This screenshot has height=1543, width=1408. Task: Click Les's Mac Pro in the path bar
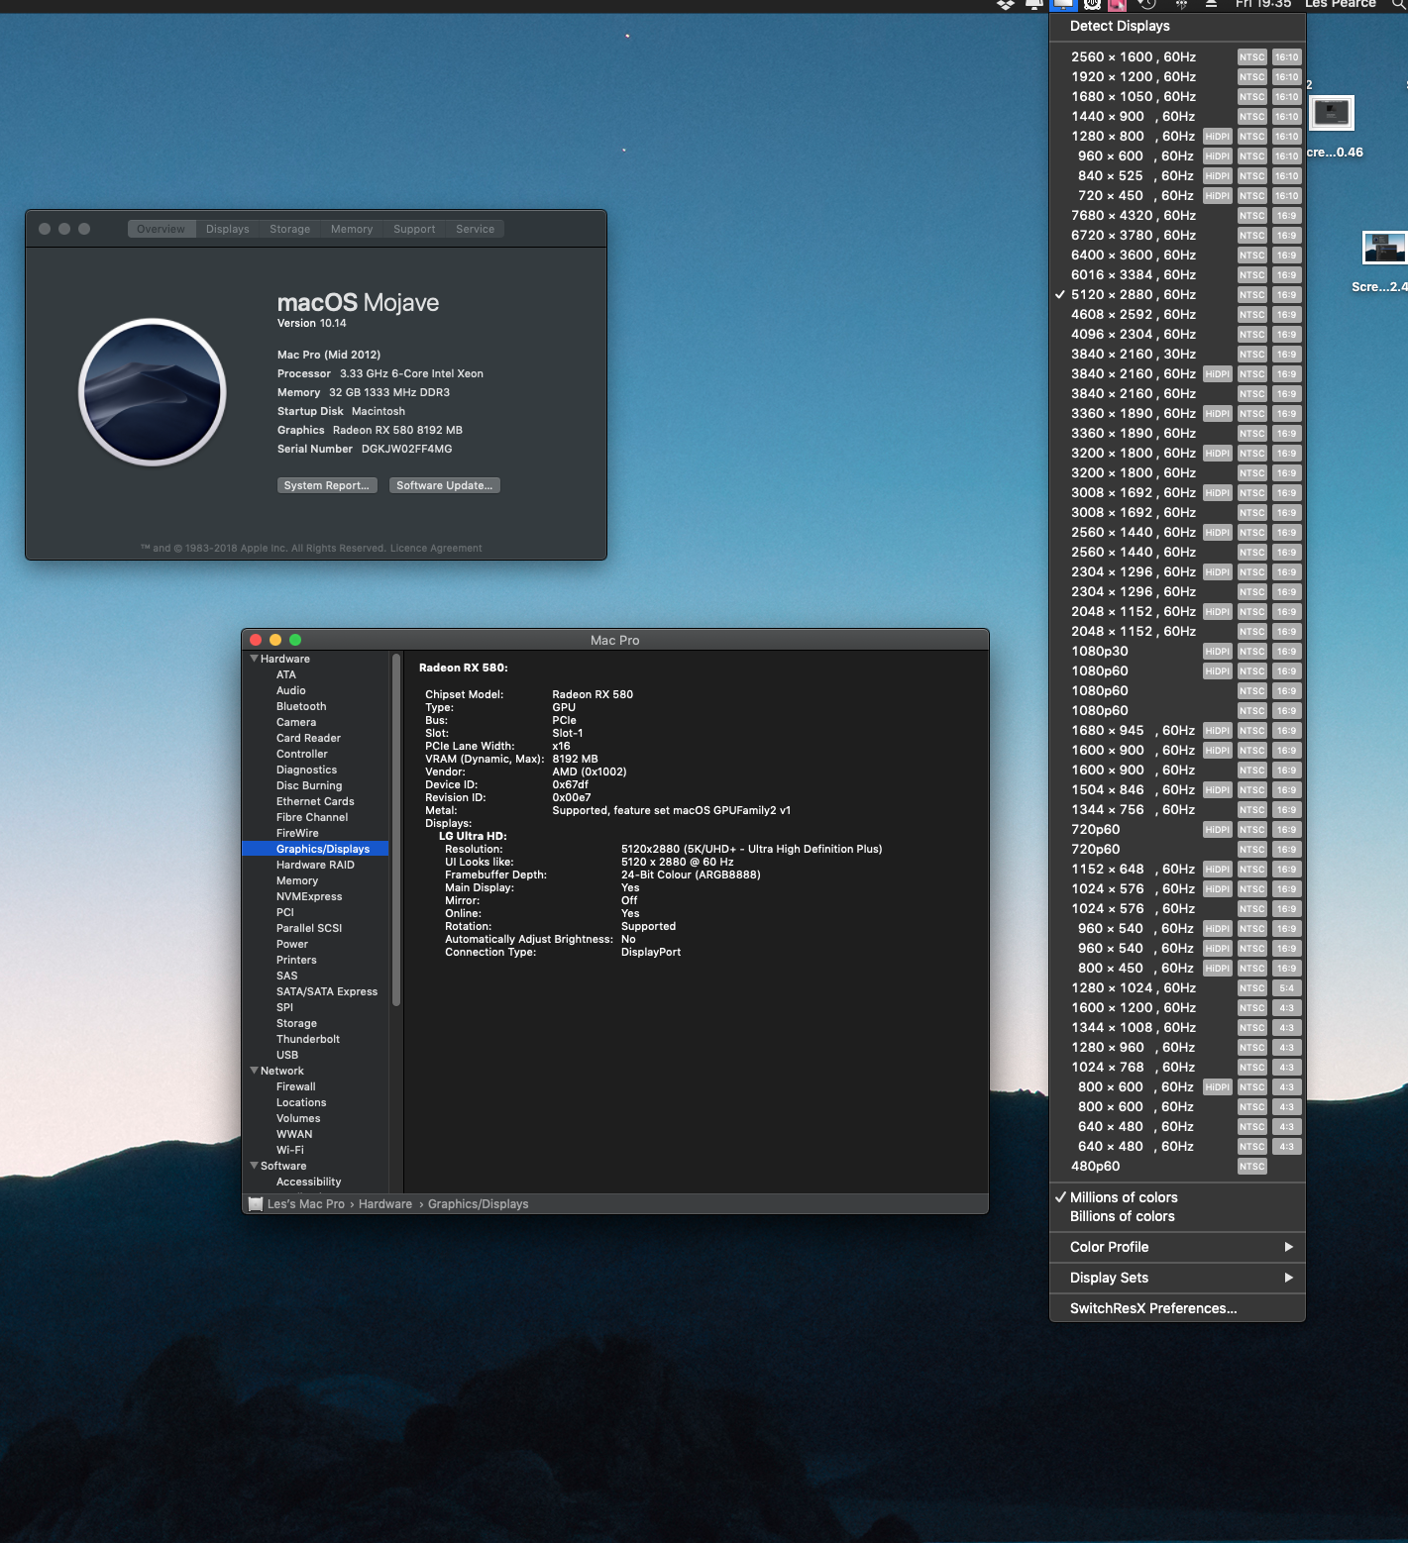tap(306, 1204)
